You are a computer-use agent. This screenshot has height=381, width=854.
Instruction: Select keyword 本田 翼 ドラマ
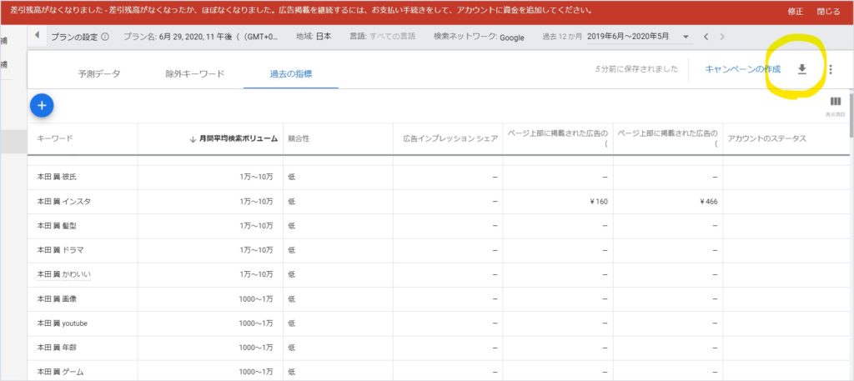point(60,250)
